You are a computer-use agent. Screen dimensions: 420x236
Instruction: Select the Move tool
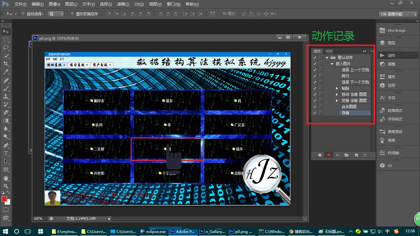click(6, 31)
